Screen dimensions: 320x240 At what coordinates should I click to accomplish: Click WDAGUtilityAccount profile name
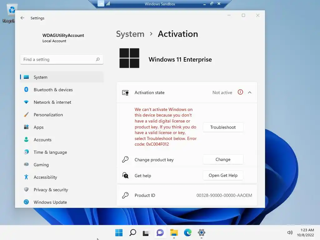(x=63, y=35)
